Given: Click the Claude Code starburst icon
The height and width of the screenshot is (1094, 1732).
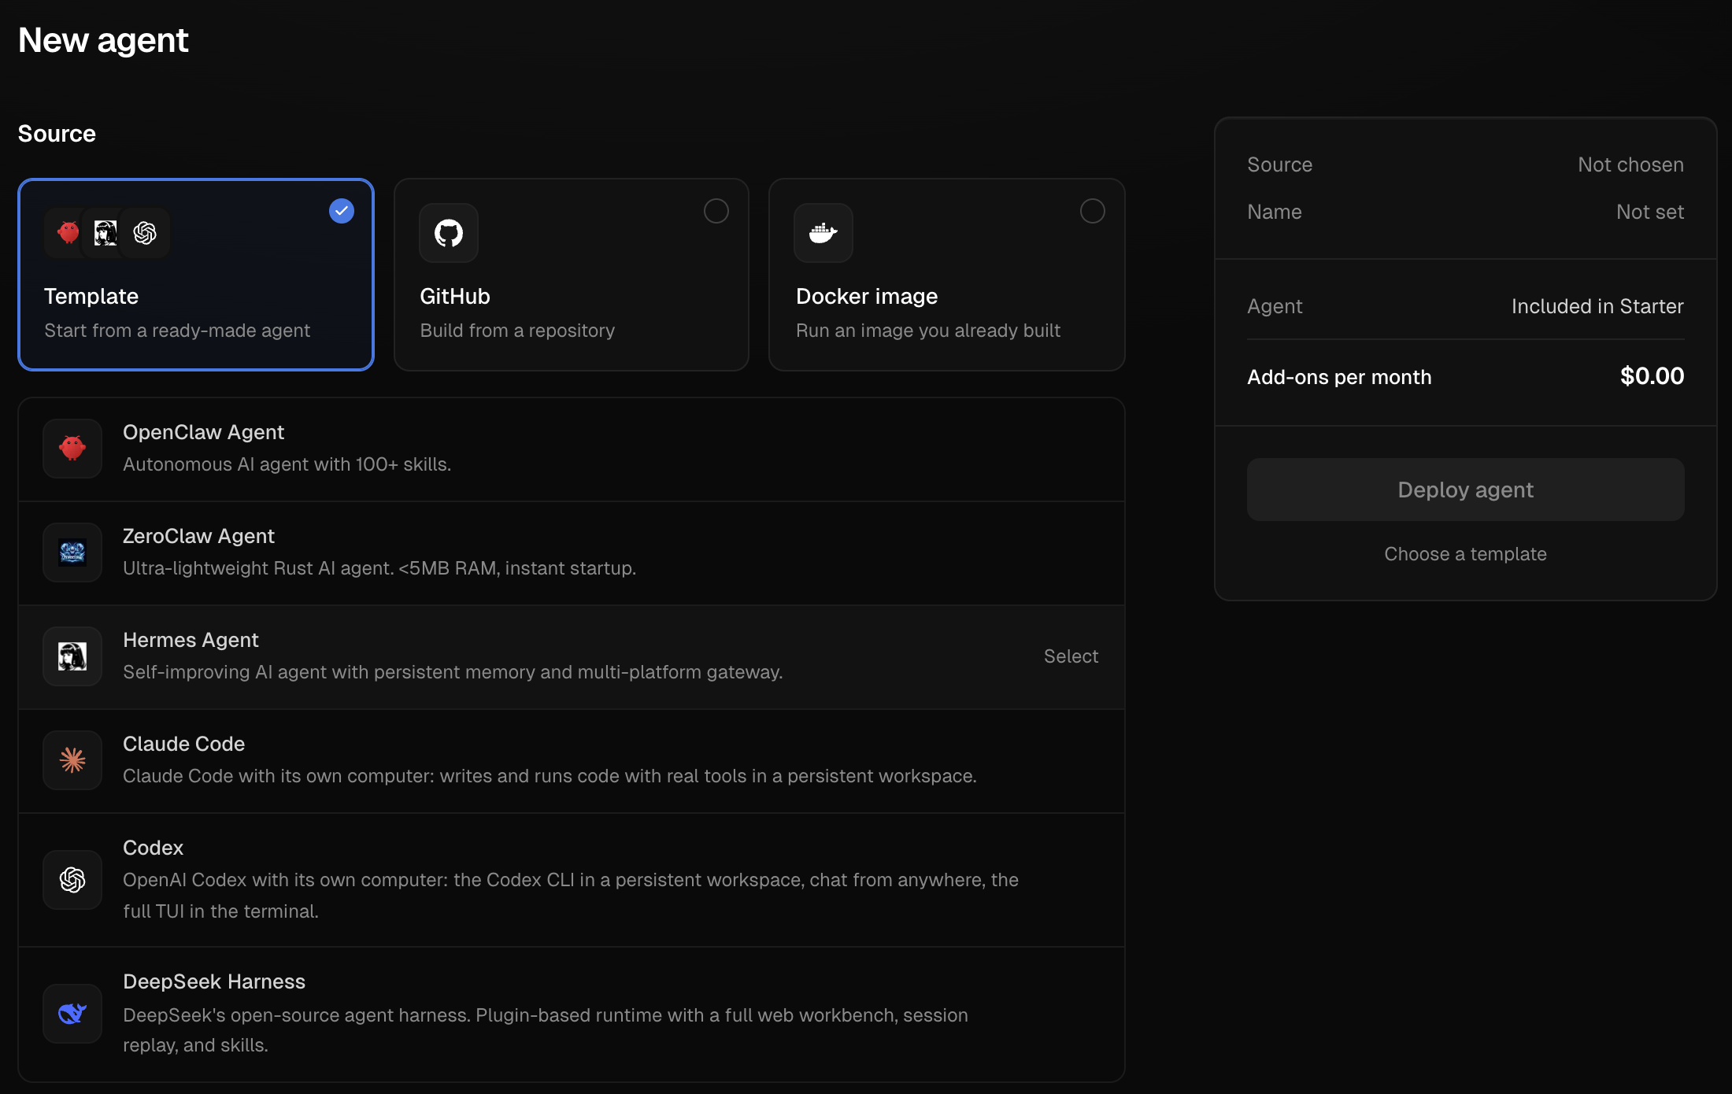Looking at the screenshot, I should tap(72, 760).
